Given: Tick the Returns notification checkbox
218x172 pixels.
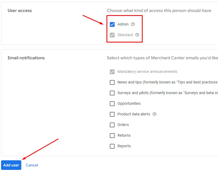Looking at the screenshot, I should (112, 136).
